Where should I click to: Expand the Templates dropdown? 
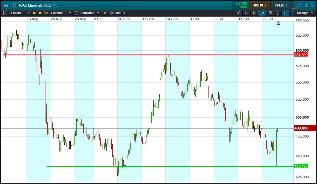coord(87,13)
